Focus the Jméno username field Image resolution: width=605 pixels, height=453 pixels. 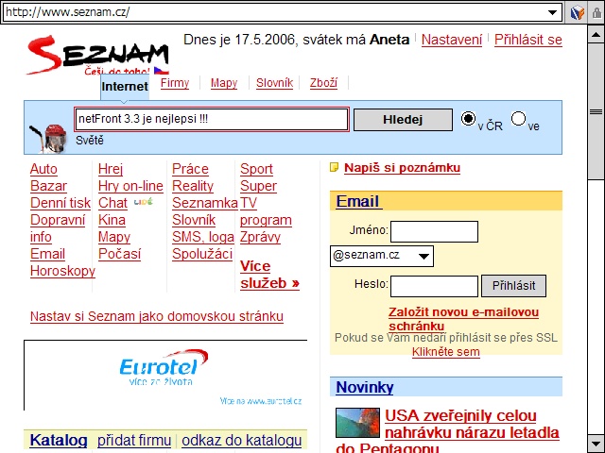tap(434, 231)
